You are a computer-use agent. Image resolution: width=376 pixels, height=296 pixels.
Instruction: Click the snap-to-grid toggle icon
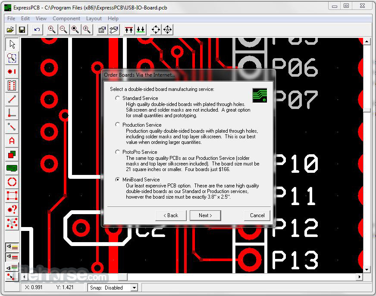[x=11, y=276]
